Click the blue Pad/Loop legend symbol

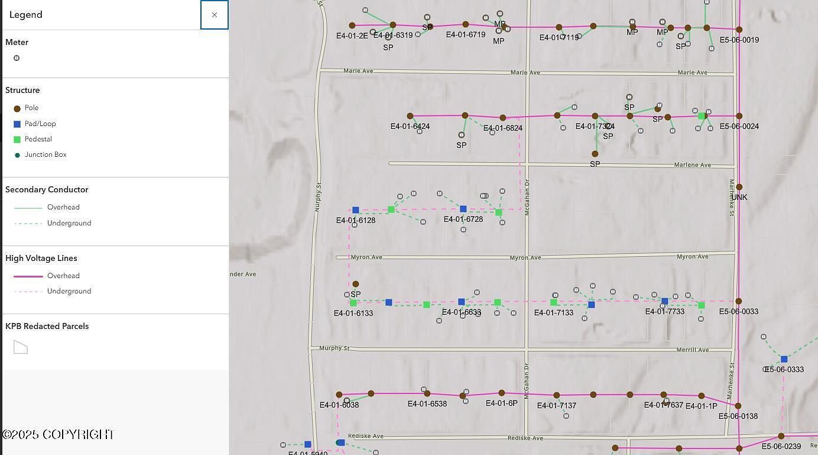coord(17,124)
